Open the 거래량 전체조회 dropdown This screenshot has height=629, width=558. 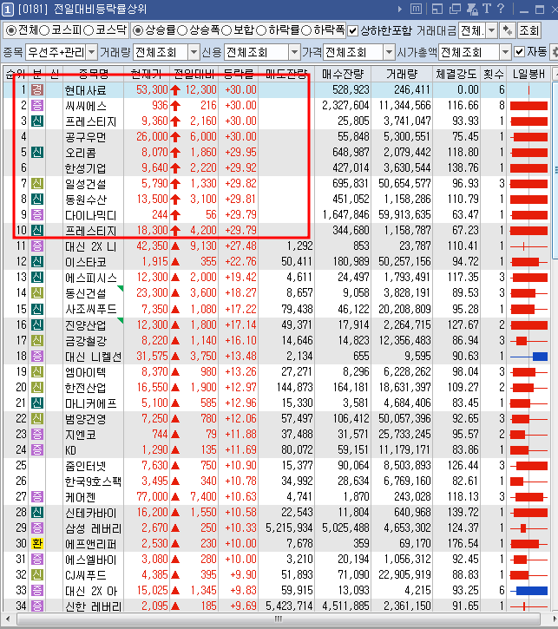194,52
